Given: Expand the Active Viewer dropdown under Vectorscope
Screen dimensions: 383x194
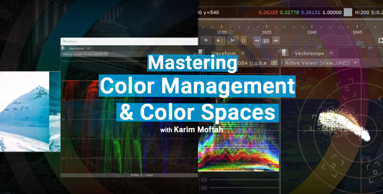Looking at the screenshot, I should [x=321, y=63].
